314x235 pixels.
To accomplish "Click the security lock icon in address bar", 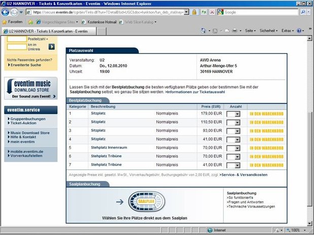I will point(195,12).
